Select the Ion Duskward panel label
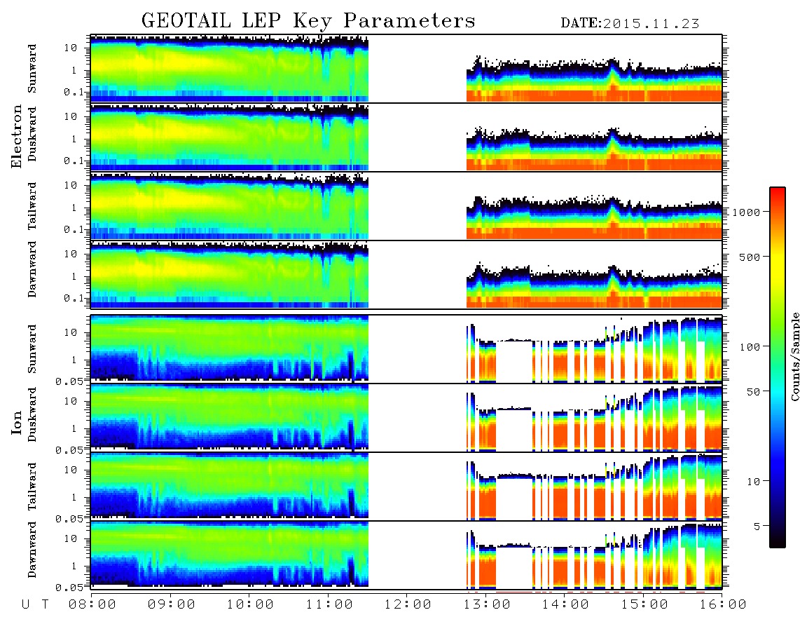This screenshot has height=617, width=800. coord(32,414)
